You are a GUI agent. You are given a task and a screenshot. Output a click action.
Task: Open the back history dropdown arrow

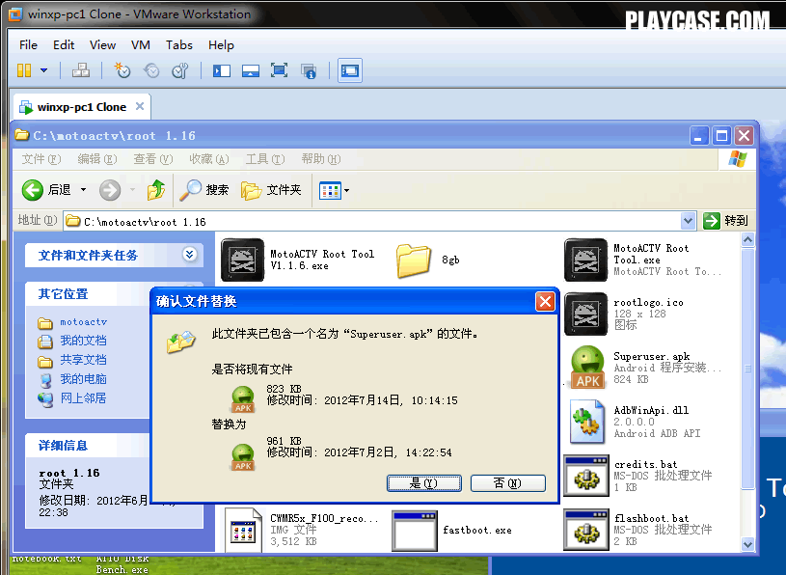(x=83, y=190)
